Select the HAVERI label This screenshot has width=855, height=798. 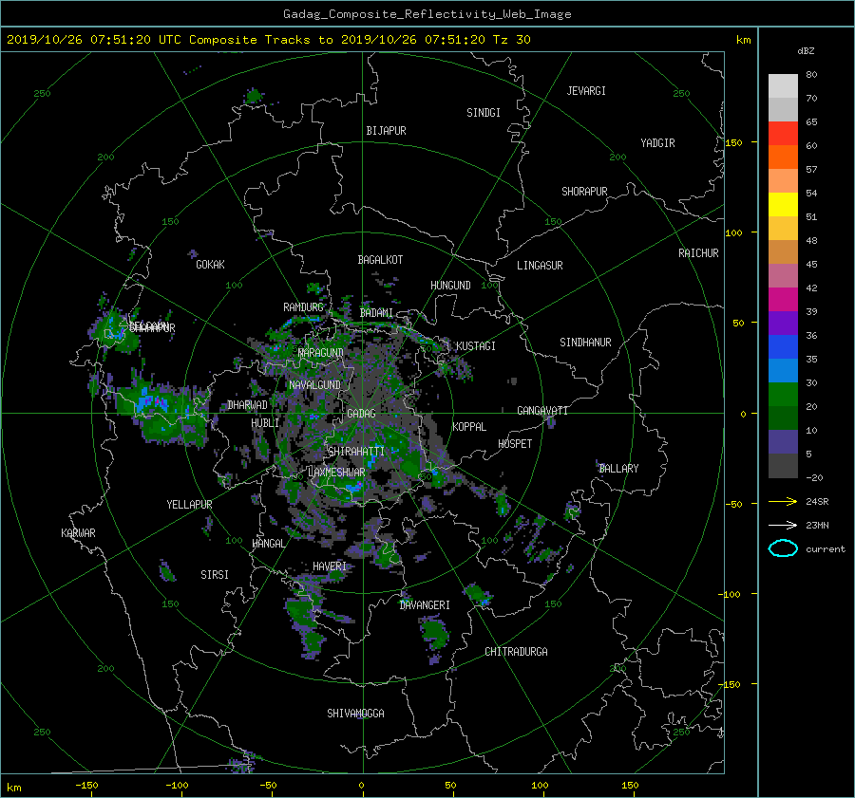tap(330, 566)
